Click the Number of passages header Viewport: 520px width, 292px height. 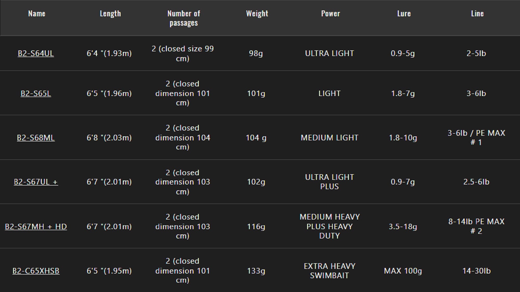click(x=184, y=18)
